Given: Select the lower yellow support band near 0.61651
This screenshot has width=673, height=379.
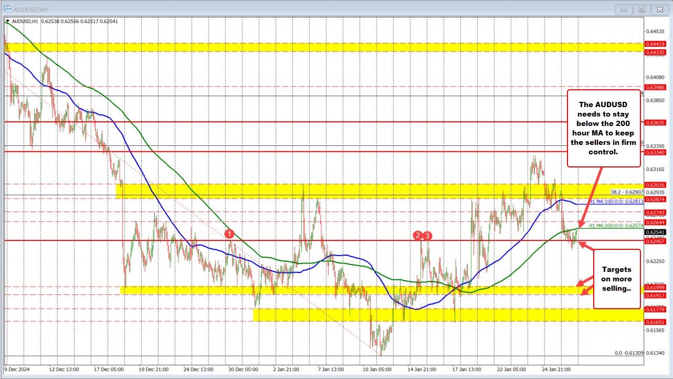Looking at the screenshot, I should (x=367, y=314).
